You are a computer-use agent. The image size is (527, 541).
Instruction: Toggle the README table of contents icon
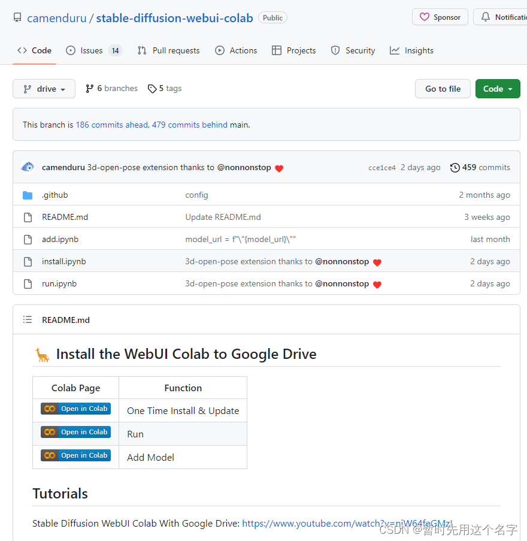(x=27, y=320)
